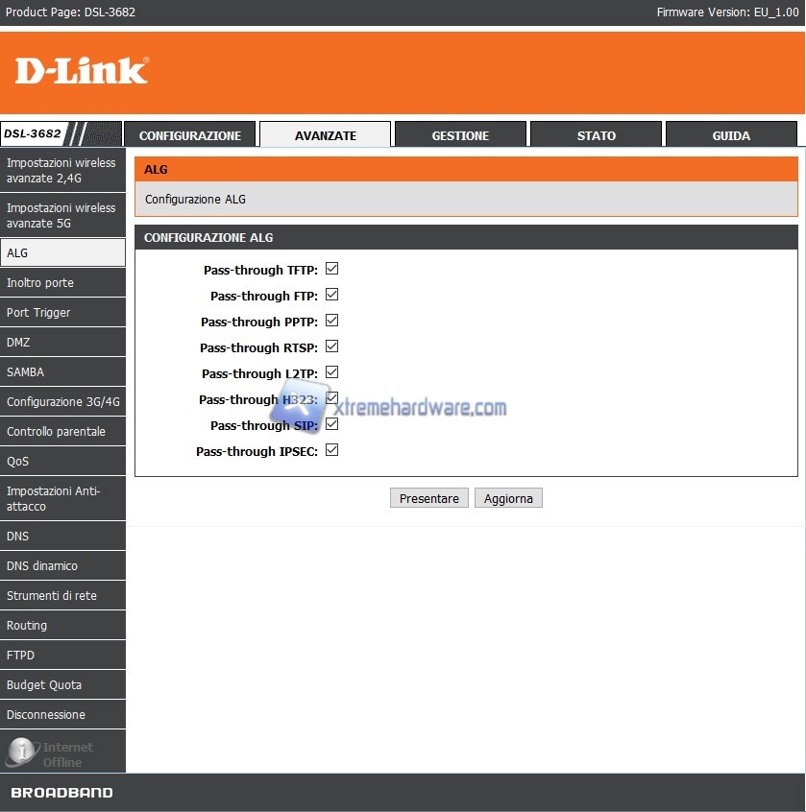Open Impostazioni wireless avanzate 5G
The height and width of the screenshot is (812, 806).
point(62,215)
